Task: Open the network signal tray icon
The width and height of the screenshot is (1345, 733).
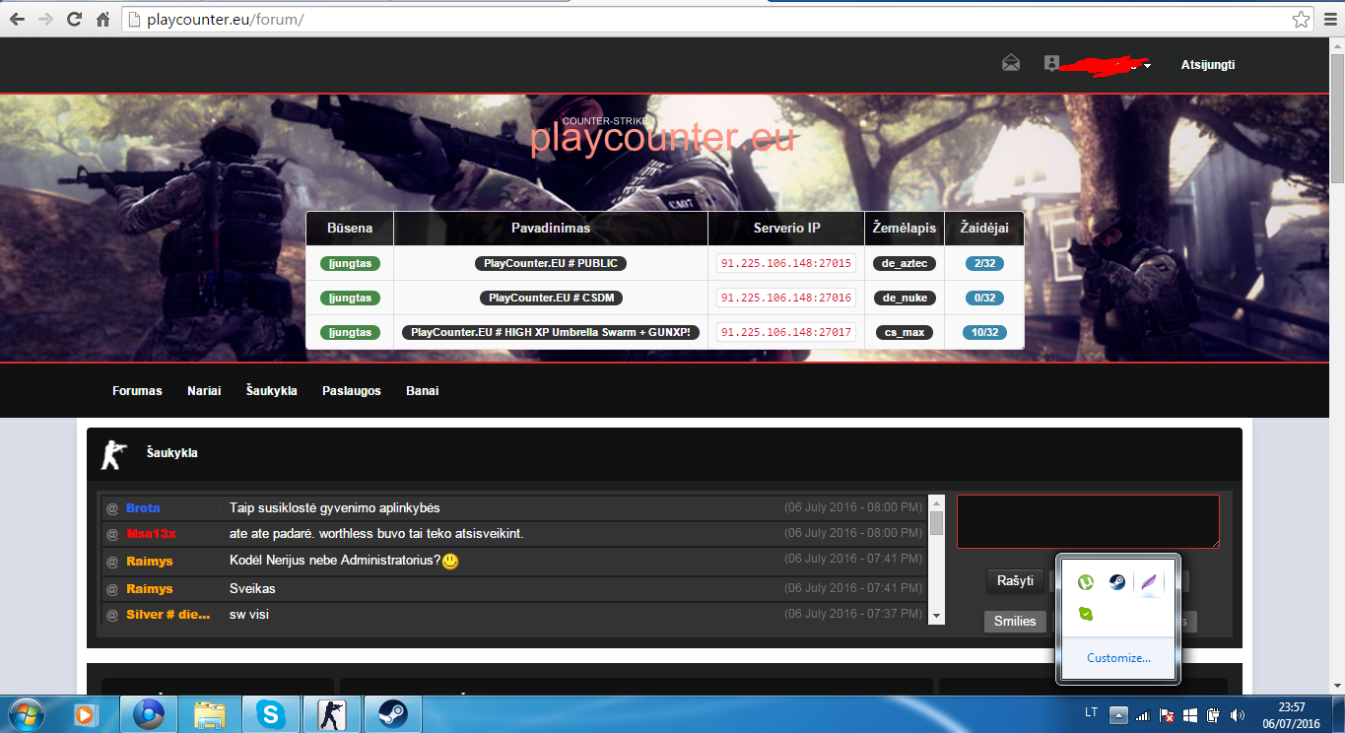Action: click(x=1143, y=714)
